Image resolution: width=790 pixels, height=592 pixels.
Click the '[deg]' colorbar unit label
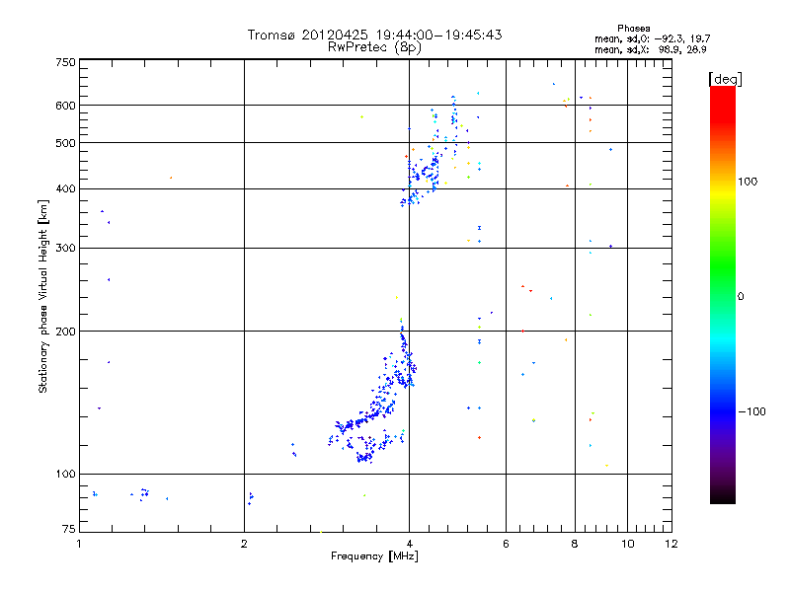(725, 79)
